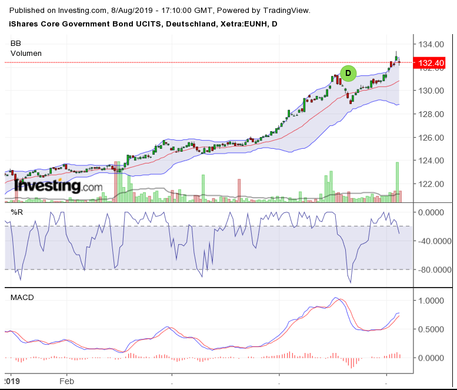Click the -40.0000 value on %R axis

pyautogui.click(x=435, y=241)
